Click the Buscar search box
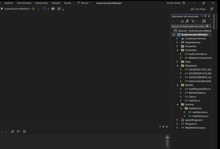Screen dimensions: 220x149 click(84, 3)
